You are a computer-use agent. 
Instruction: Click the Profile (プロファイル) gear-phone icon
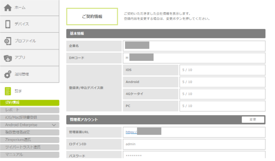pyautogui.click(x=8, y=41)
